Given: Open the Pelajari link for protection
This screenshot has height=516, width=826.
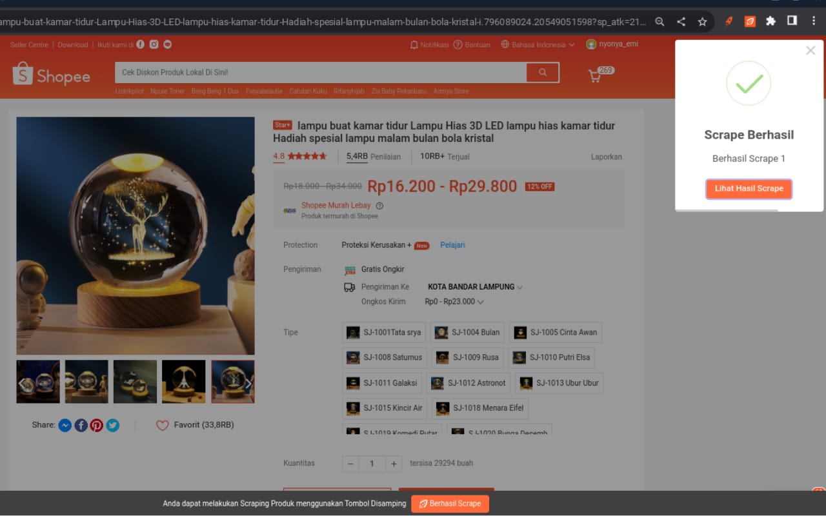Looking at the screenshot, I should click(x=452, y=245).
